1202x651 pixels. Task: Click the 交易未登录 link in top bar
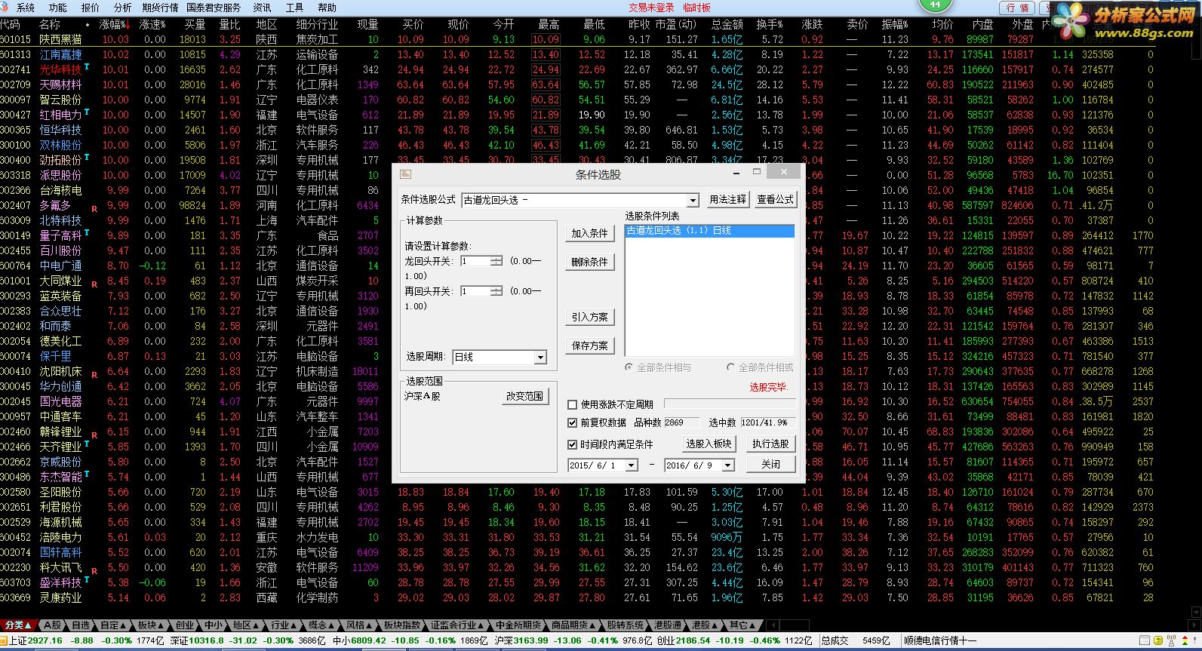pyautogui.click(x=652, y=8)
